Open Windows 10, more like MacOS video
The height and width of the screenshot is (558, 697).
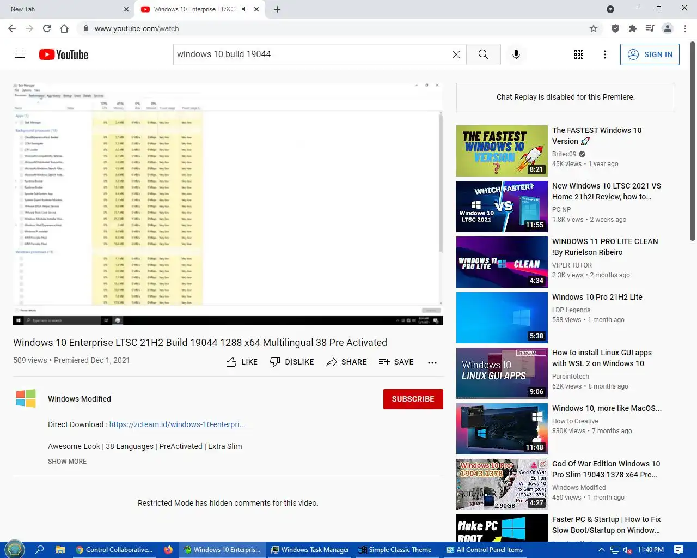[607, 408]
